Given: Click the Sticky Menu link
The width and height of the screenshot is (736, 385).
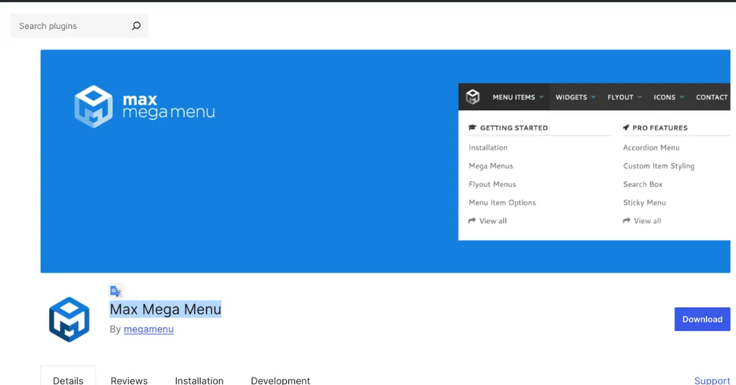Looking at the screenshot, I should point(645,203).
